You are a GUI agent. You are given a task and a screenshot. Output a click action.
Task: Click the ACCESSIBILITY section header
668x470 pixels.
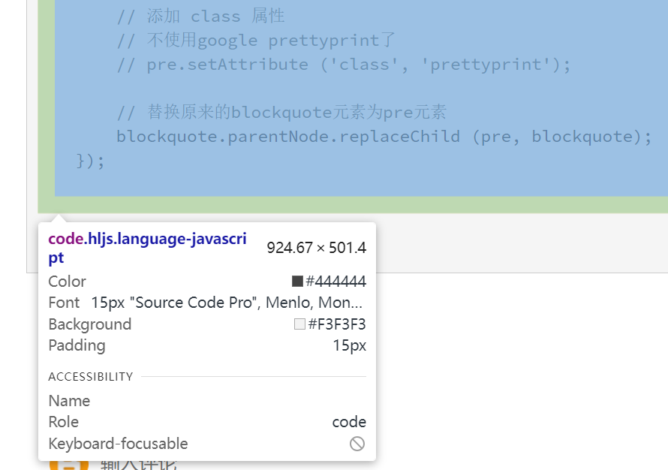tap(91, 377)
